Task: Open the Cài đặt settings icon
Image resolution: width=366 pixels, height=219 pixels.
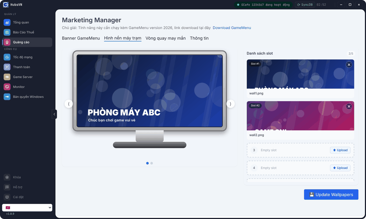Action: point(7,197)
